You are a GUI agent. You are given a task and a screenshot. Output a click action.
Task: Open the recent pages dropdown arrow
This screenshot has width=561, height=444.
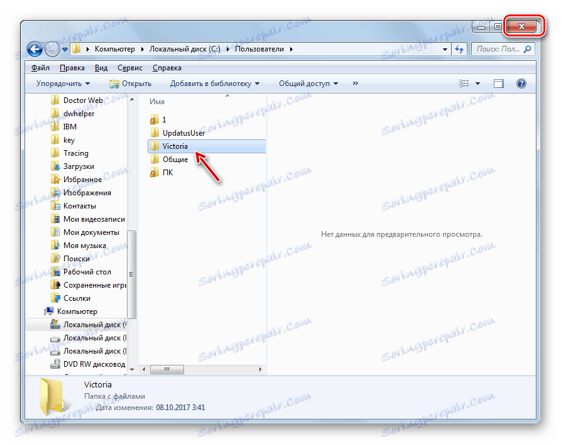click(65, 50)
